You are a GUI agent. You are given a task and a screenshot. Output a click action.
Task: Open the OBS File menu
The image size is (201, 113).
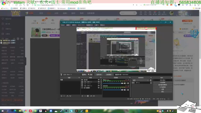(x=63, y=25)
